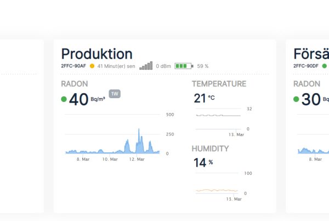Click the 21 °C temperature value
Viewport: 329px width, 221px height.
[x=204, y=98]
